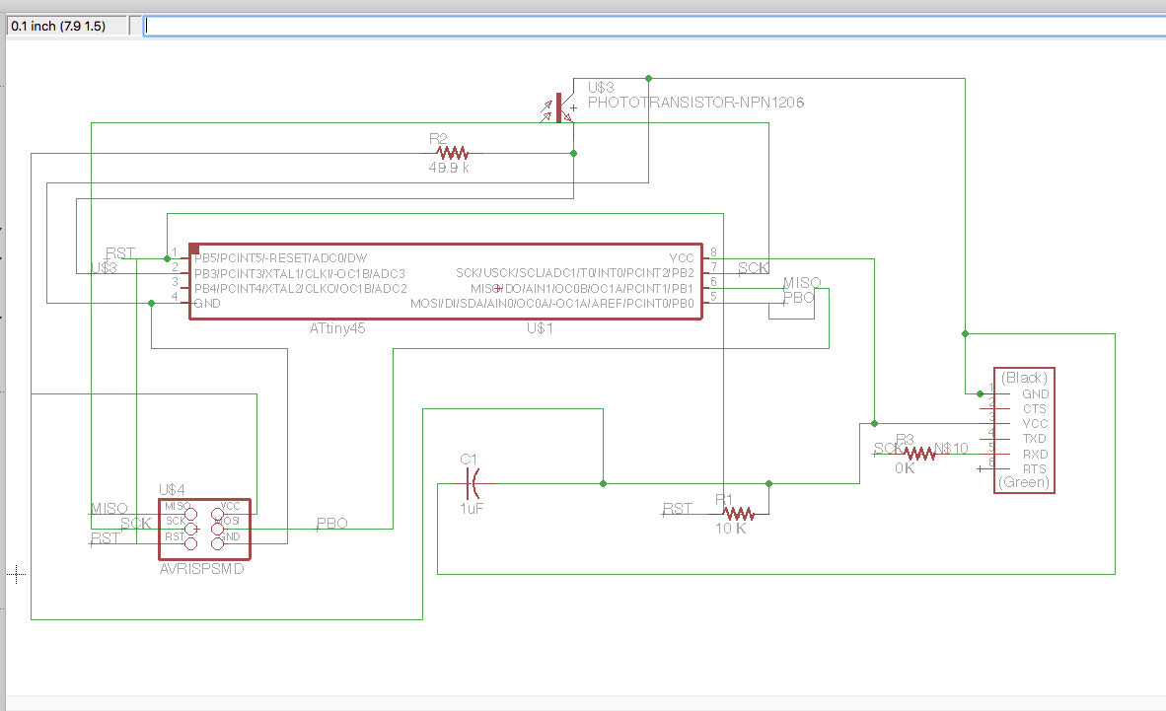This screenshot has height=711, width=1166.
Task: Click into the command line input field
Action: tap(654, 26)
